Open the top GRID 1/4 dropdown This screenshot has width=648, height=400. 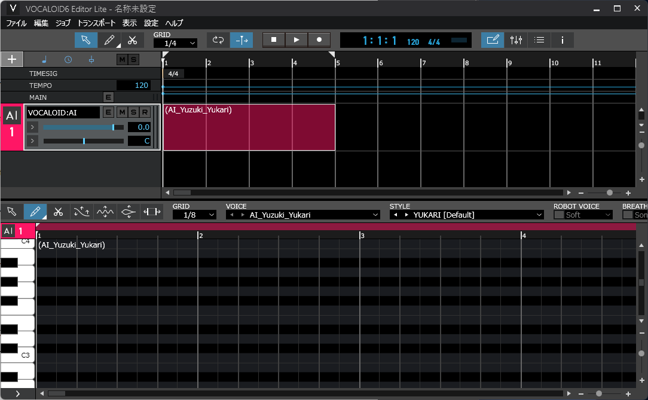tap(175, 43)
